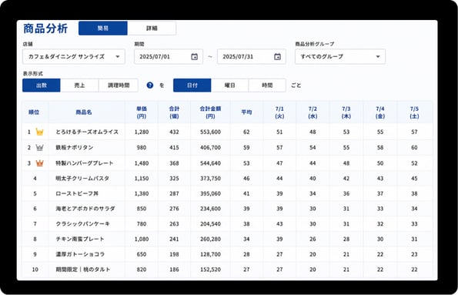This screenshot has width=458, height=295.
Task: Click the total amount 373,750 cell
Action: [x=210, y=179]
